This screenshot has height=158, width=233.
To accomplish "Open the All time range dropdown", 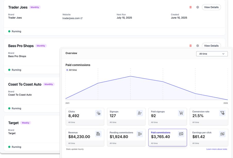I will pos(212,54).
